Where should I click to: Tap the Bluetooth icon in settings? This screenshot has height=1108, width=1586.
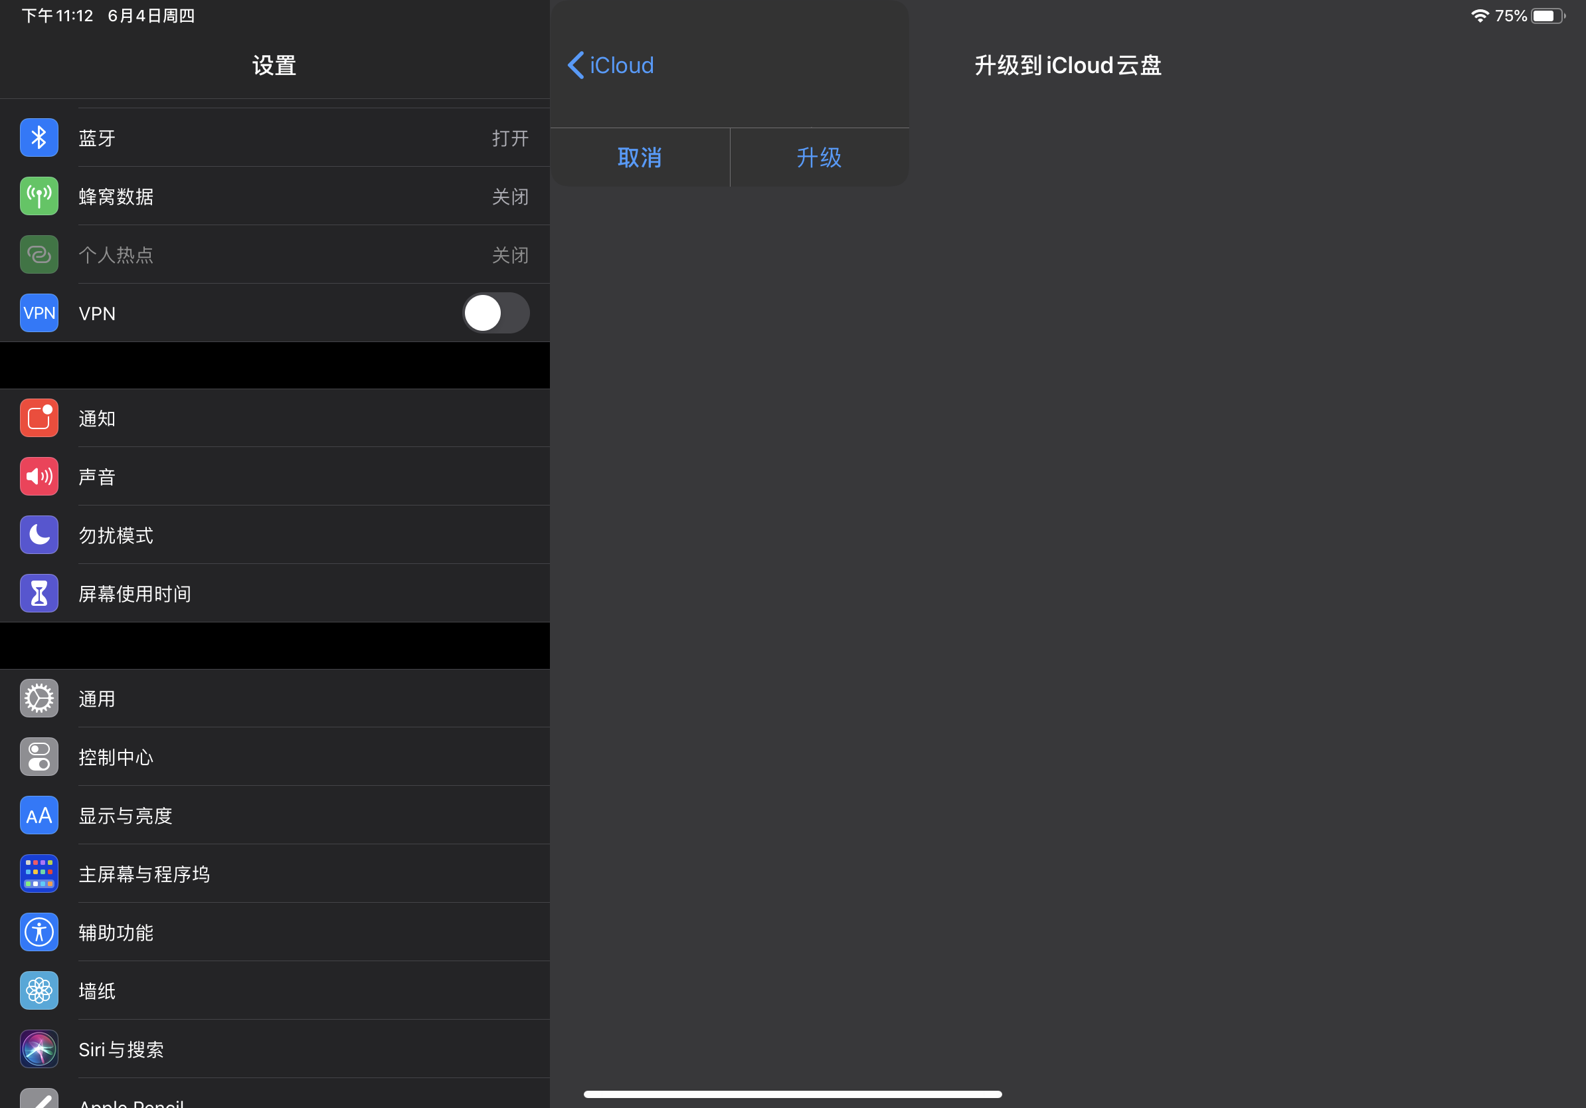(39, 138)
